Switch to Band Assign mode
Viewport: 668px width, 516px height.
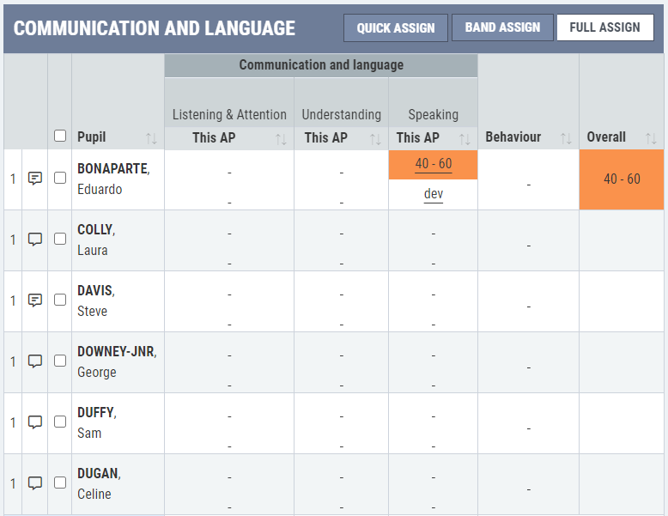(x=502, y=27)
